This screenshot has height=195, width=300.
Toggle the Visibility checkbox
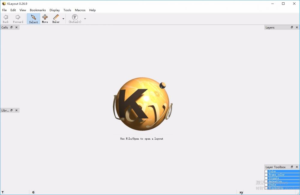click(x=266, y=188)
